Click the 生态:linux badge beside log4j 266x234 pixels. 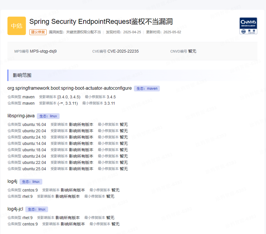tap(31, 182)
